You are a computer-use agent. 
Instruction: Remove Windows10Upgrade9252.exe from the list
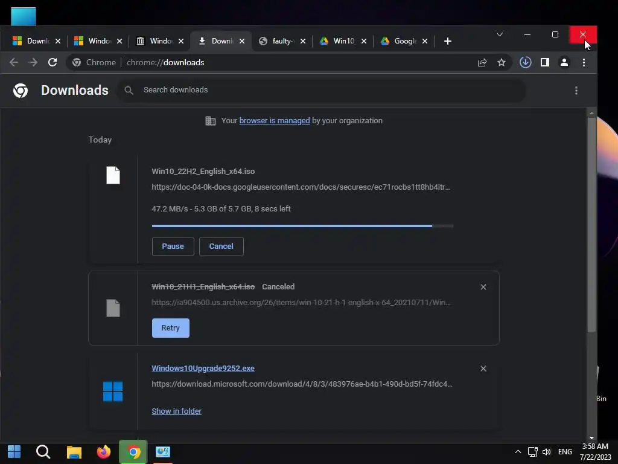483,369
